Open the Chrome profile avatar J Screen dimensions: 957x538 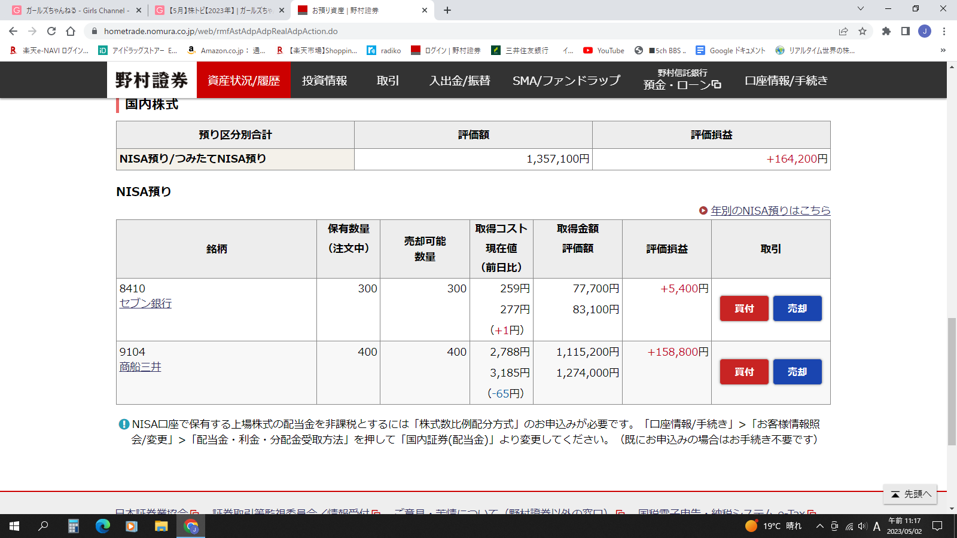click(925, 31)
